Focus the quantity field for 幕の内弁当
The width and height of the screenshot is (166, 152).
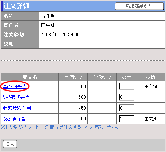[127, 86]
